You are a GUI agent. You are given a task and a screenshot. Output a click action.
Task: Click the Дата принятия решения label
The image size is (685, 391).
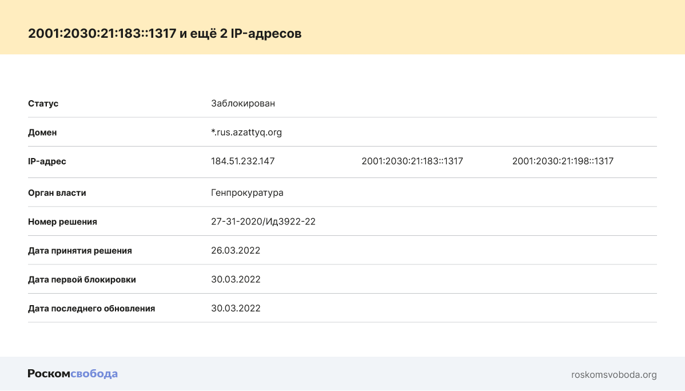tap(80, 250)
